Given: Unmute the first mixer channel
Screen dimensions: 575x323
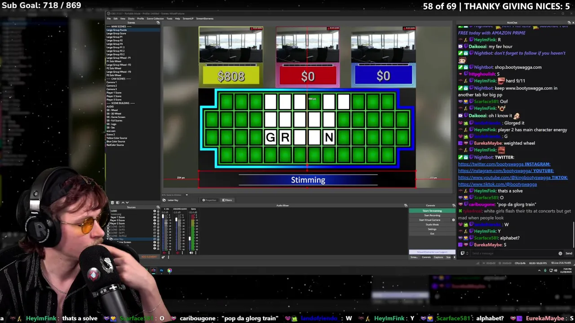Looking at the screenshot, I should (164, 253).
